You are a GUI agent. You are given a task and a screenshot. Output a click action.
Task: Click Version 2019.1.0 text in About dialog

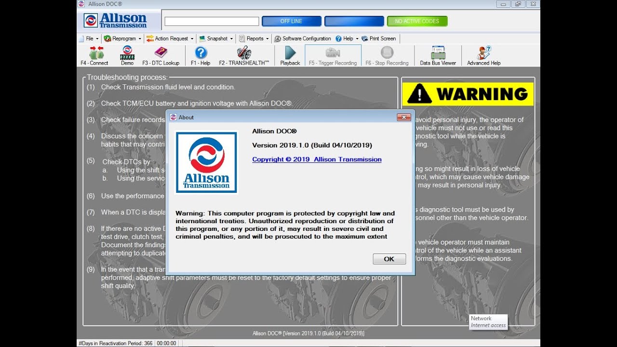[312, 145]
